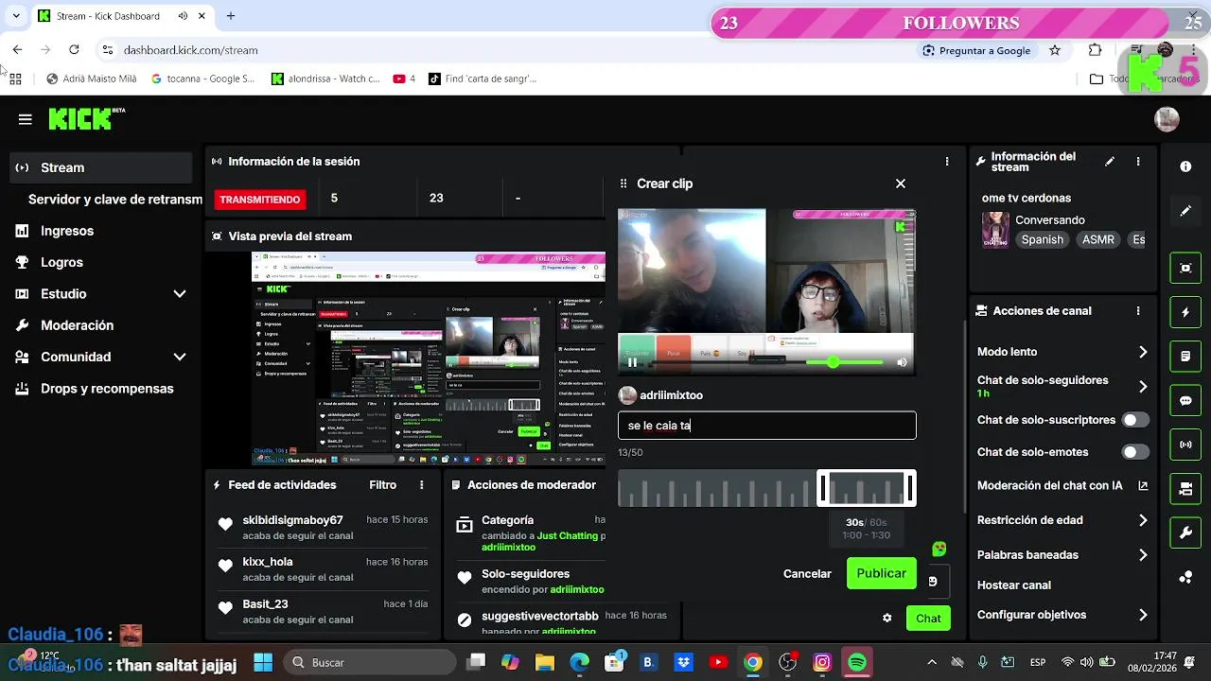Screen dimensions: 1211x681
Task: Click the document list icon in right sidebar
Action: click(1185, 357)
